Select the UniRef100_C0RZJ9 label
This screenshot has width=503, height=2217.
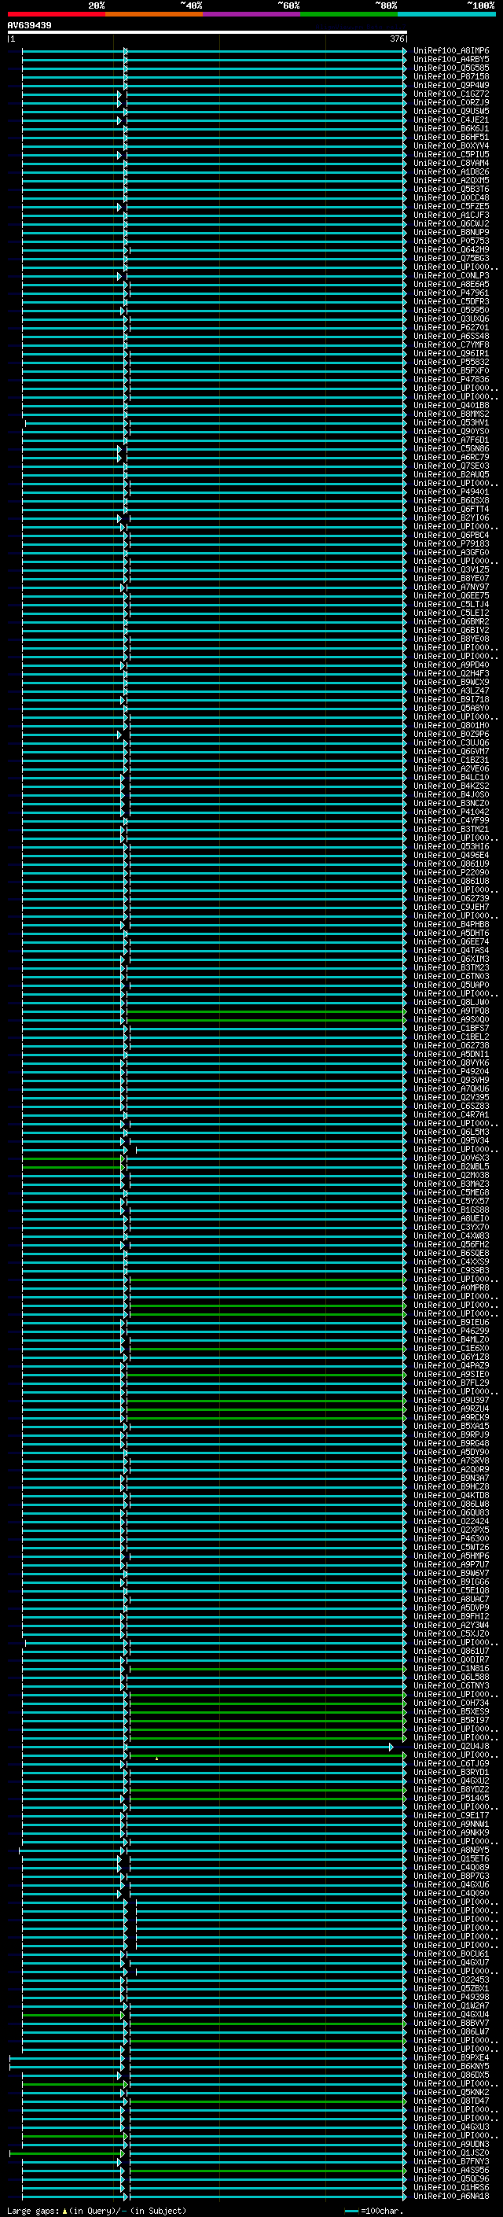tap(451, 102)
